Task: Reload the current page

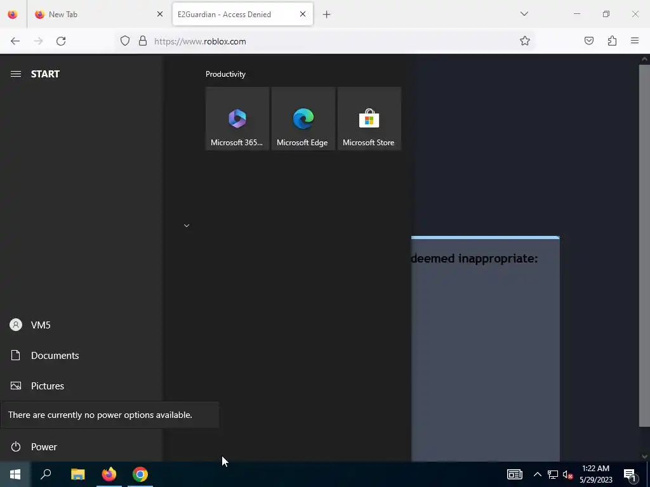Action: 61,41
